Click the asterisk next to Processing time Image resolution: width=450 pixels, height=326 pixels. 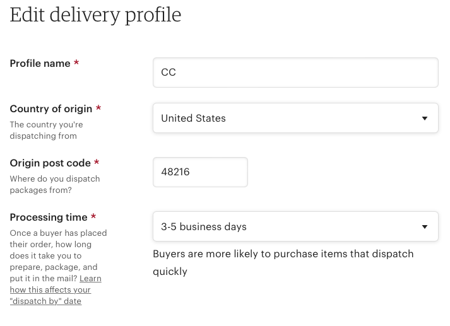[x=93, y=216]
